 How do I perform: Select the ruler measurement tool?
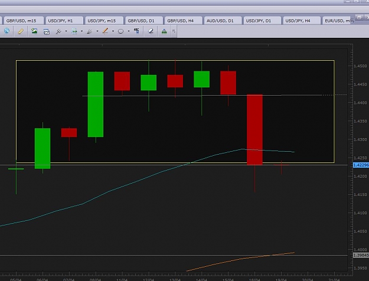(21, 31)
